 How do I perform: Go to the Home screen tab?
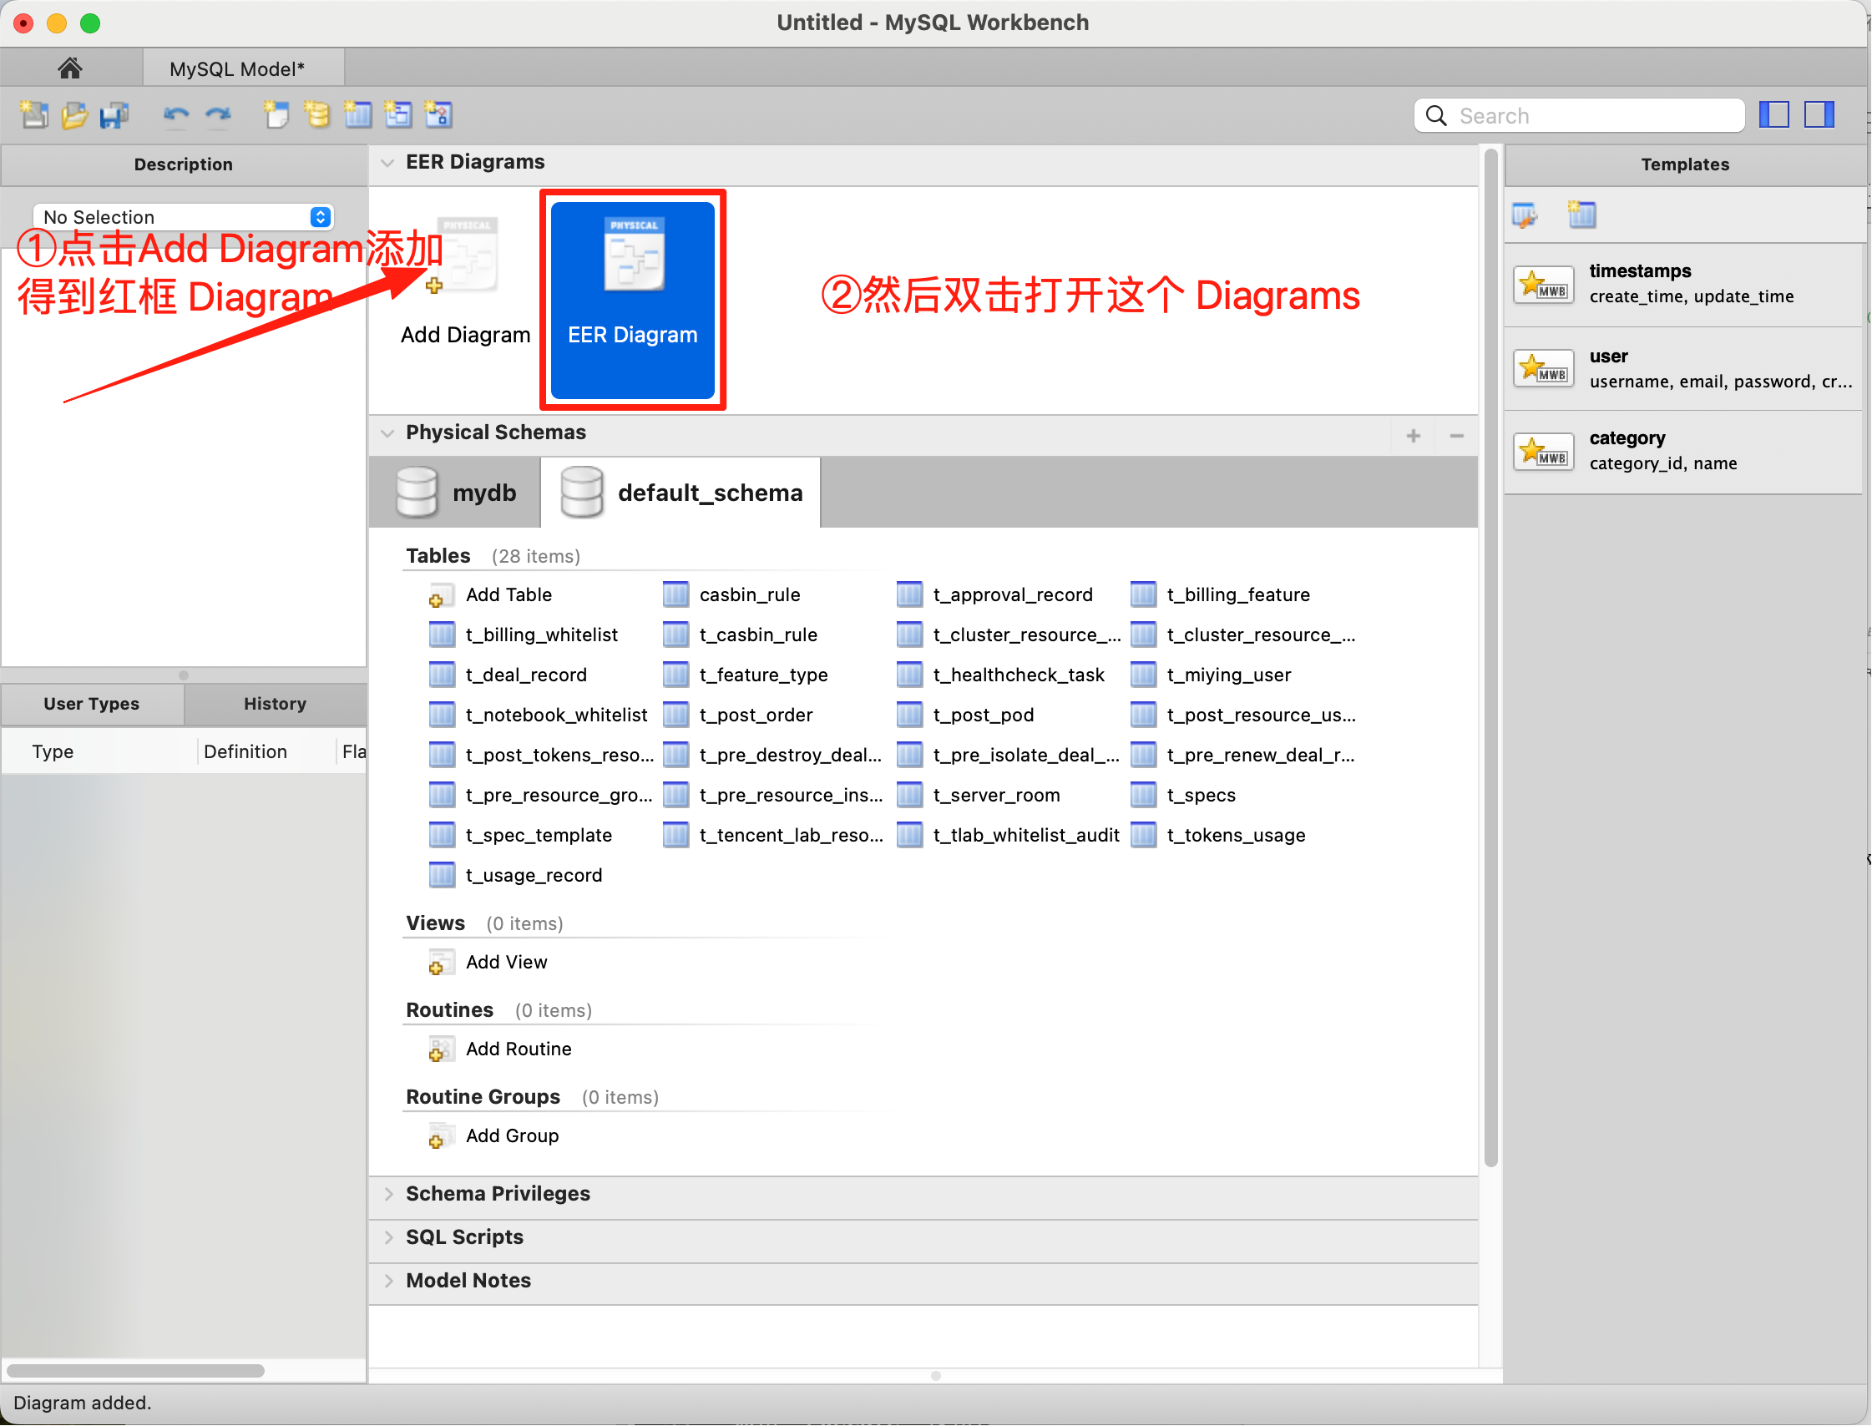pyautogui.click(x=69, y=68)
